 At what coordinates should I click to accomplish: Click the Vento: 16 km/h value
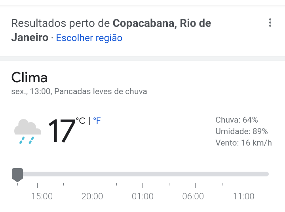click(243, 143)
